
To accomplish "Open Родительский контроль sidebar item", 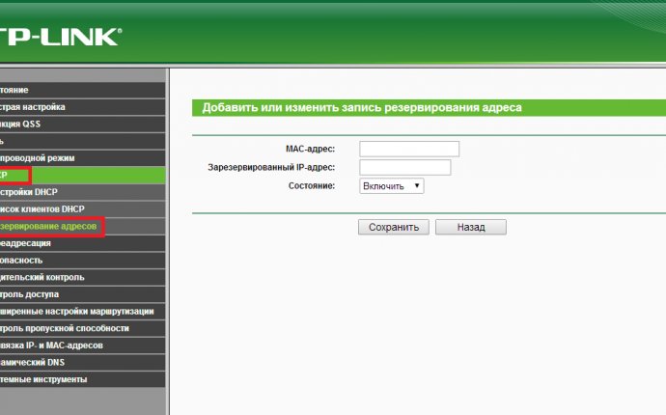I will 82,277.
